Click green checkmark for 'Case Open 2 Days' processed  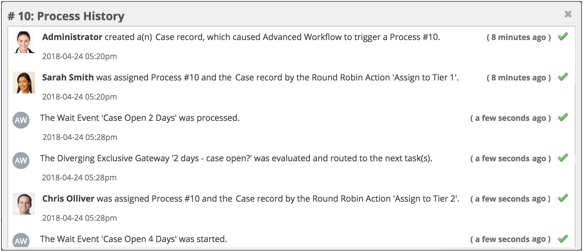click(x=563, y=117)
